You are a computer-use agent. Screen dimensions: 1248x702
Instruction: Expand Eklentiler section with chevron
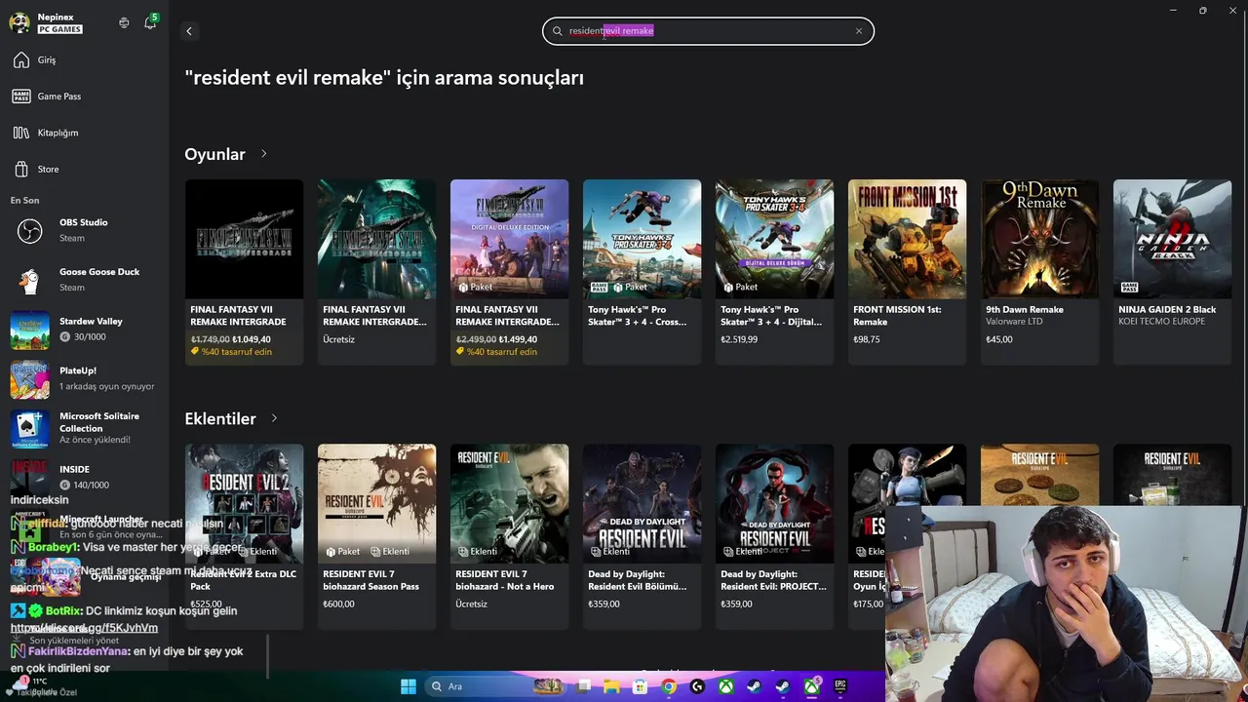tap(274, 418)
